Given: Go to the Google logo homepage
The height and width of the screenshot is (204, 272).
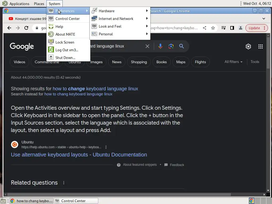Looking at the screenshot, I should (x=22, y=46).
